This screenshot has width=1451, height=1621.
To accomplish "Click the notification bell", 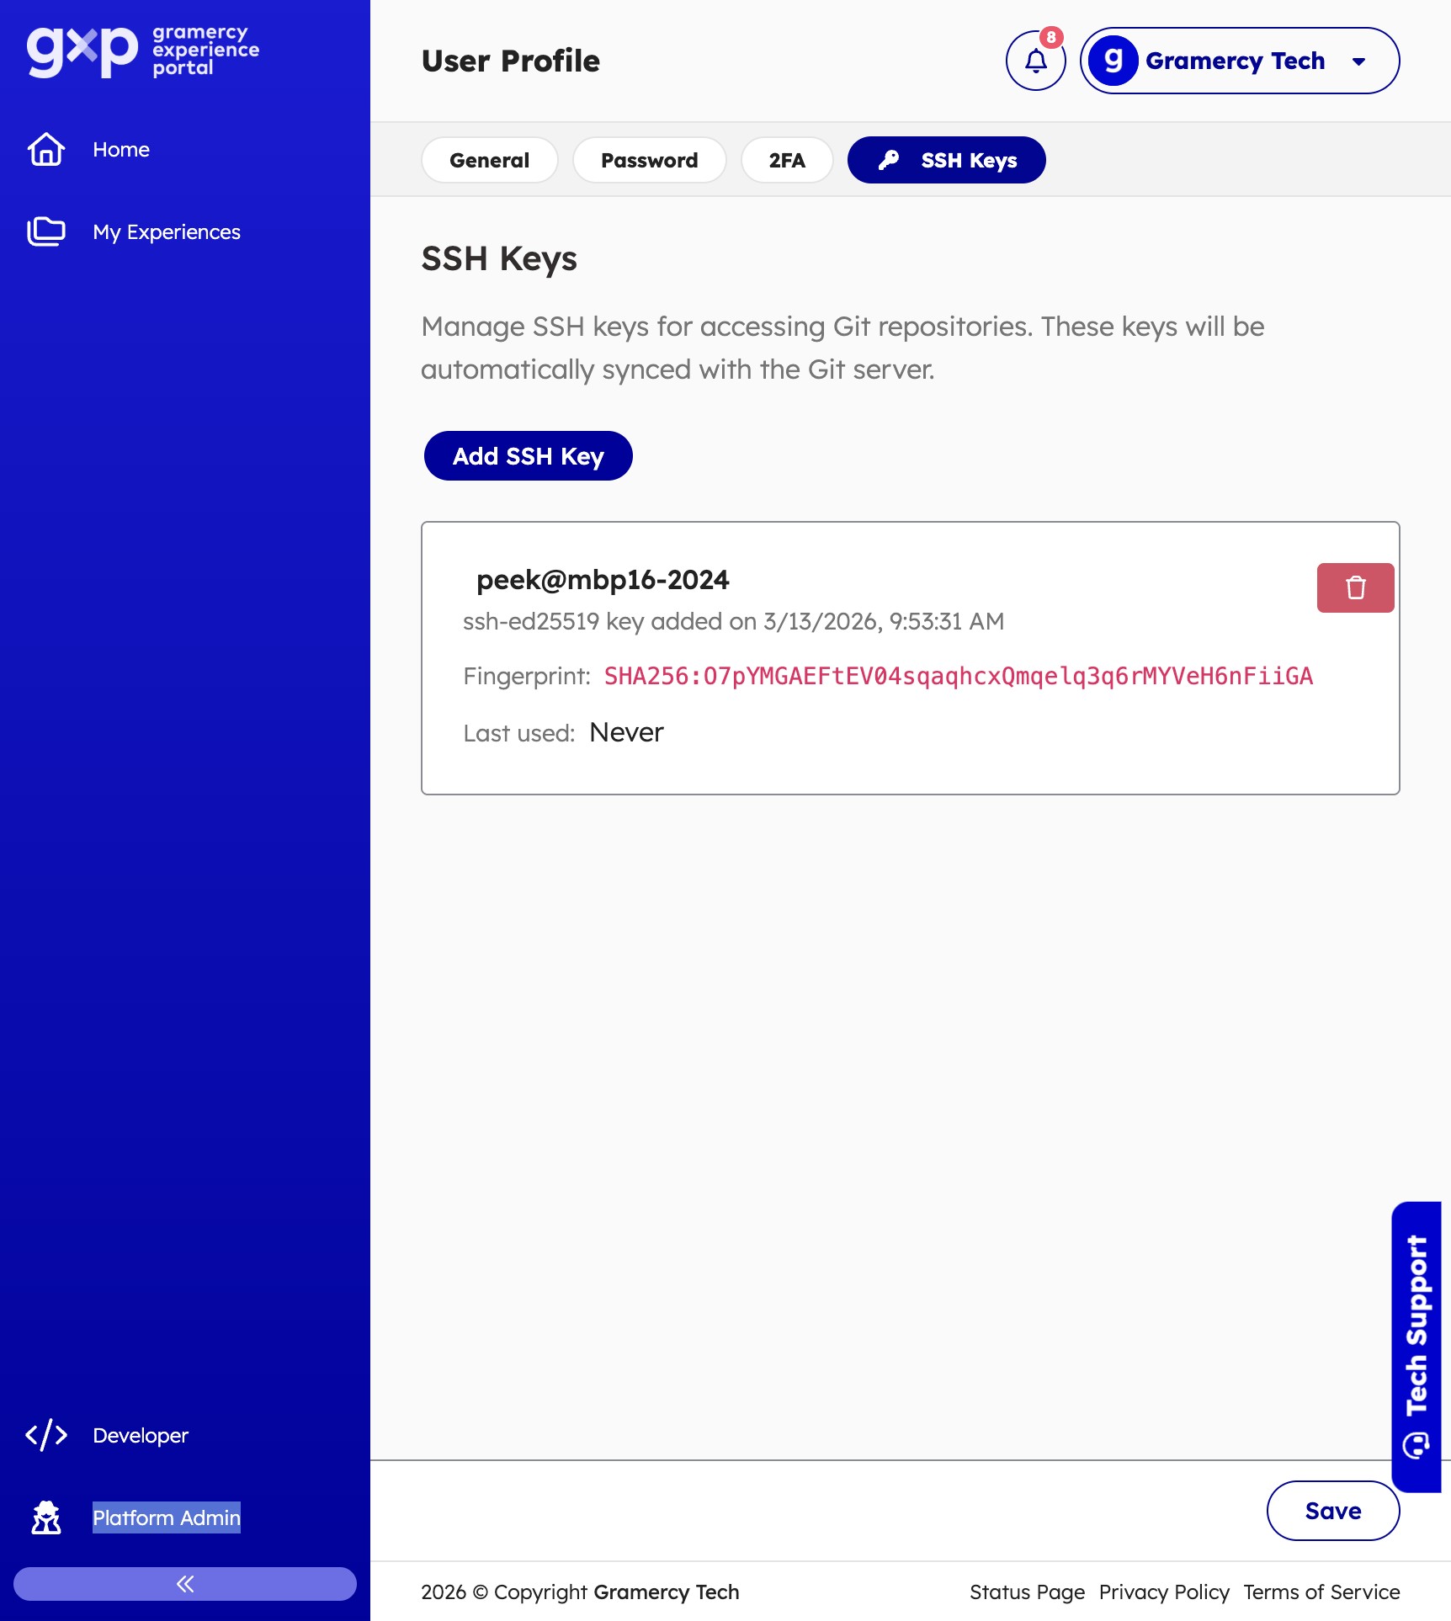I will point(1035,61).
